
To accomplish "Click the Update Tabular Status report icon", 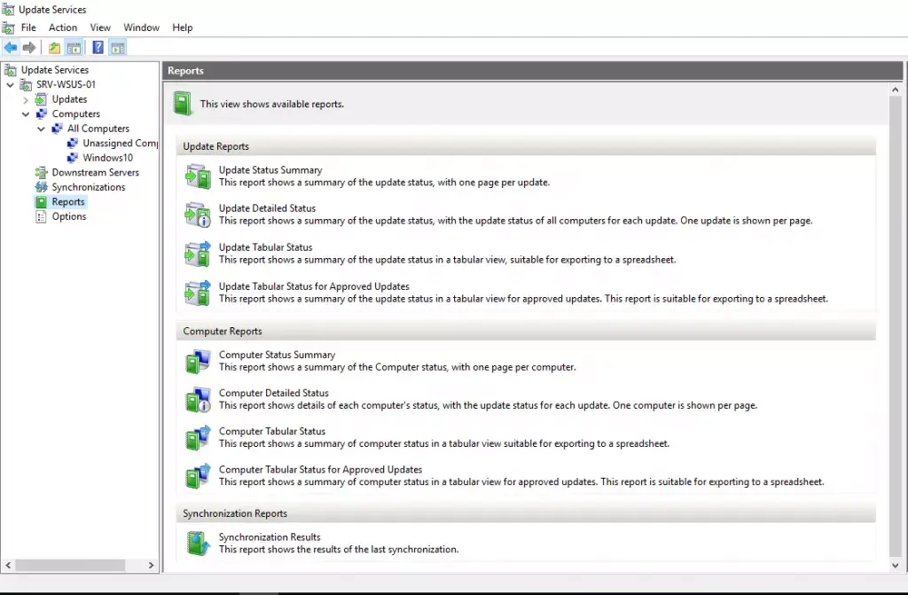I will pos(197,254).
